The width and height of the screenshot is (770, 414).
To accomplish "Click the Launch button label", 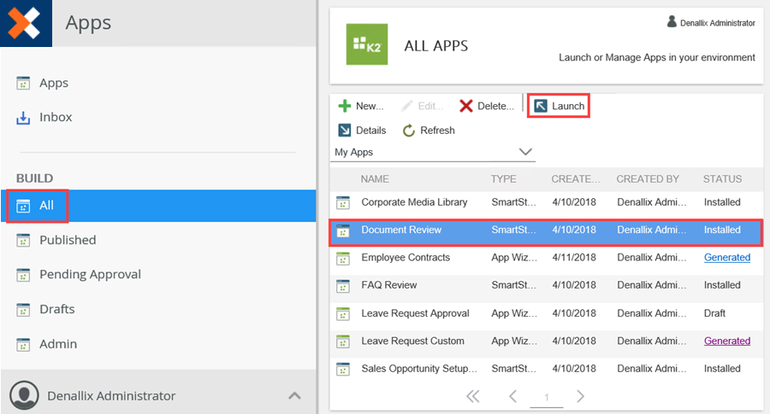I will (x=568, y=106).
